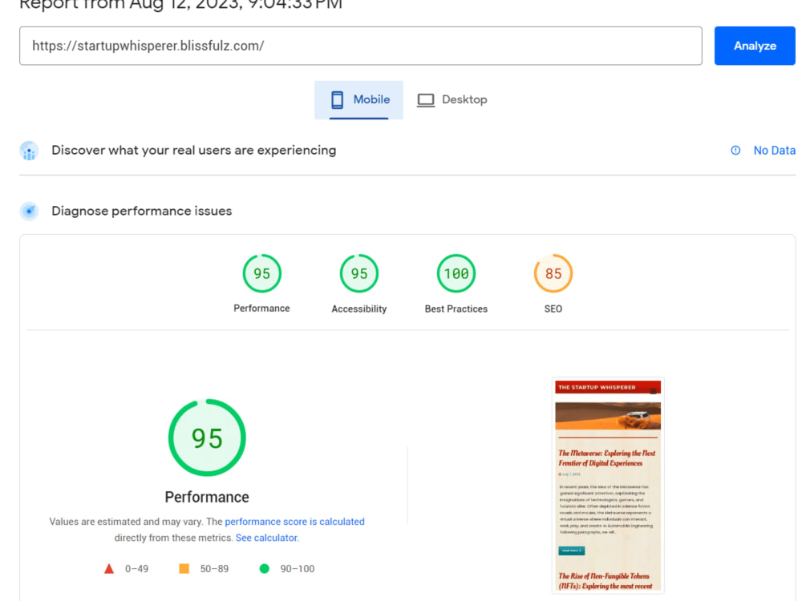802x601 pixels.
Task: Click the large 'Performance' title text
Action: 207,498
